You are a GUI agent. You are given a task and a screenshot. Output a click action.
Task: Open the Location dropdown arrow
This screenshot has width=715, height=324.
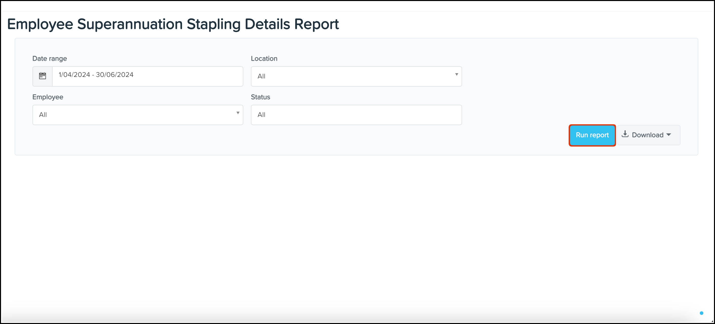(456, 75)
